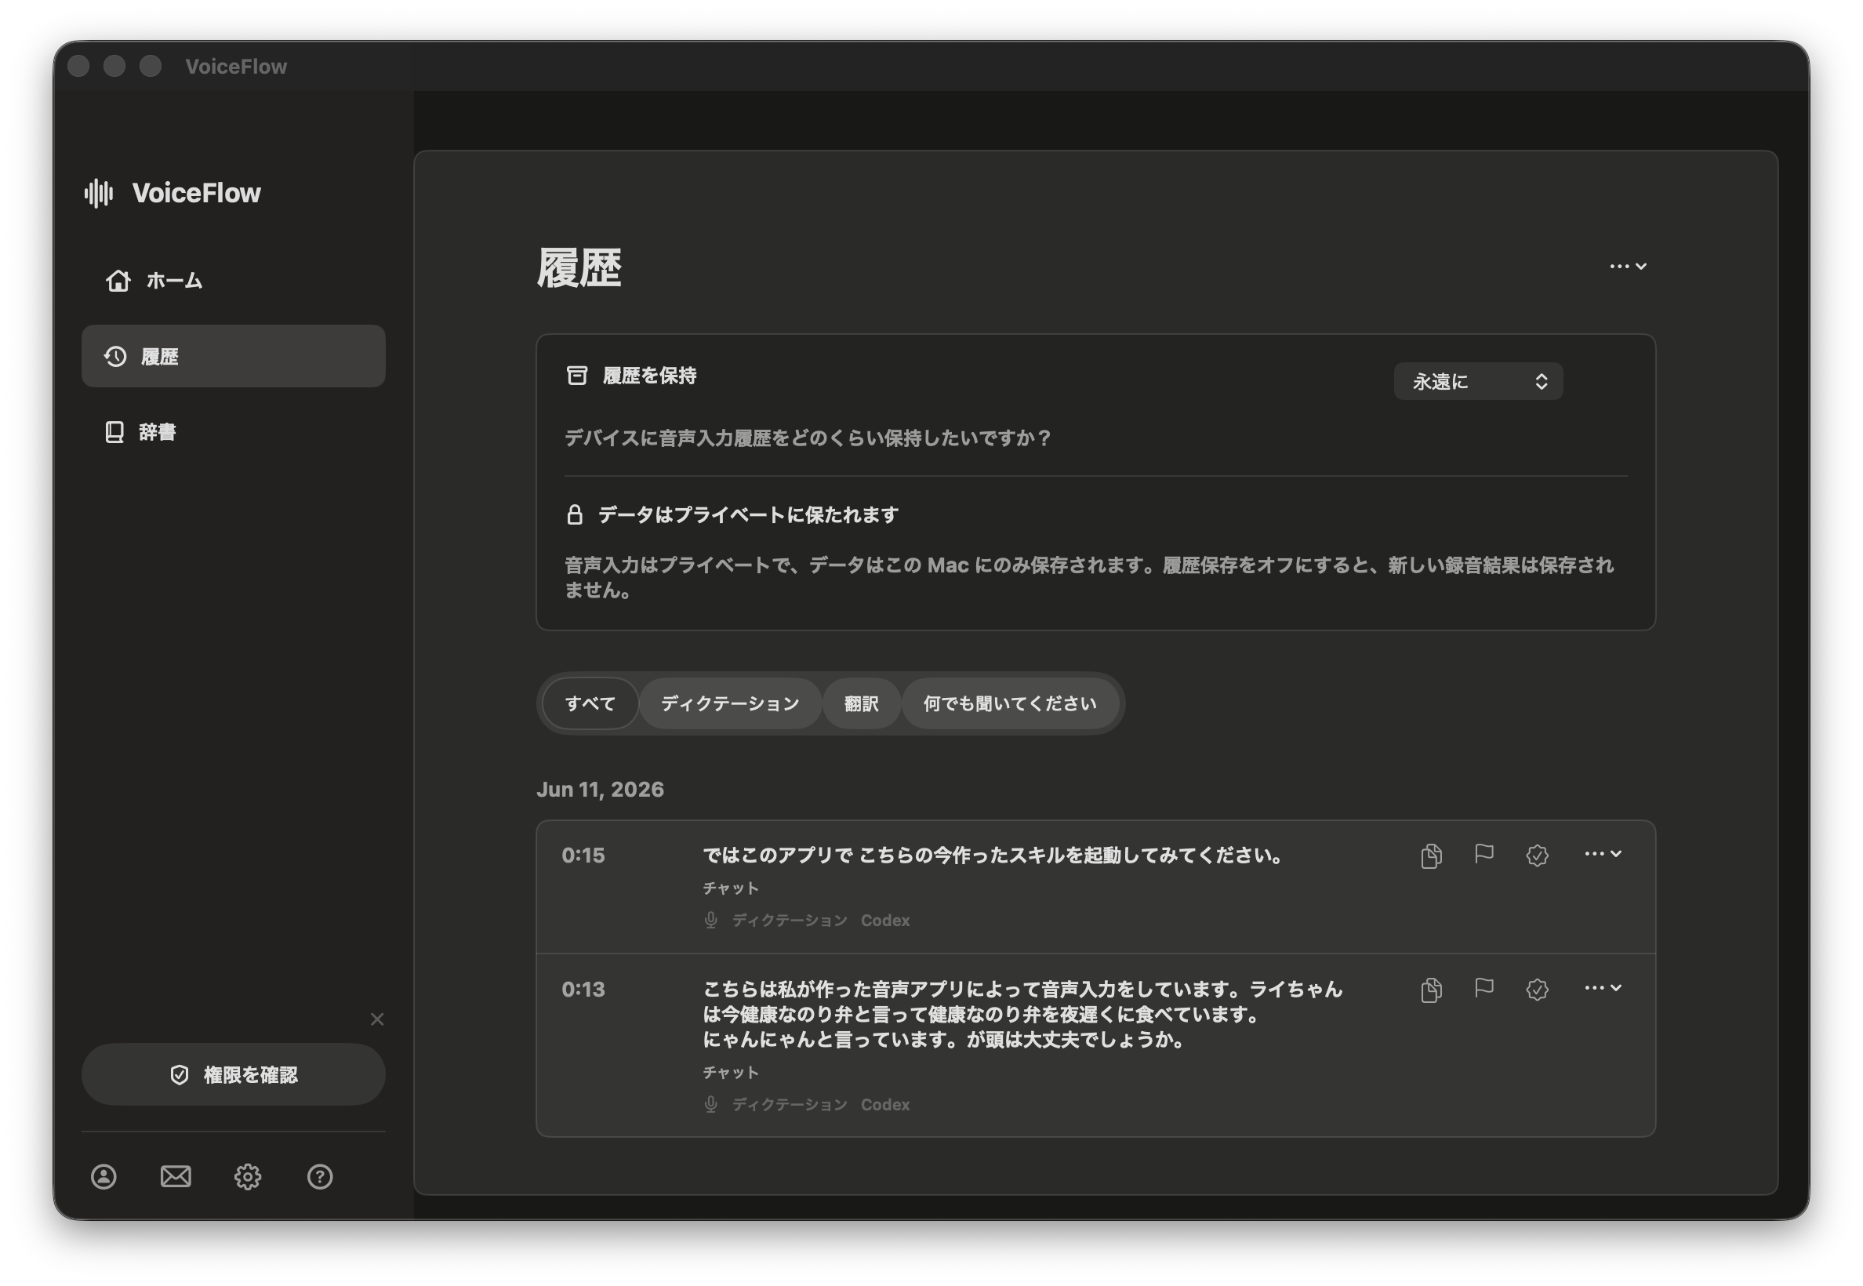
Task: Click the lock icon by データはプライベートに保たれます
Action: 575,514
